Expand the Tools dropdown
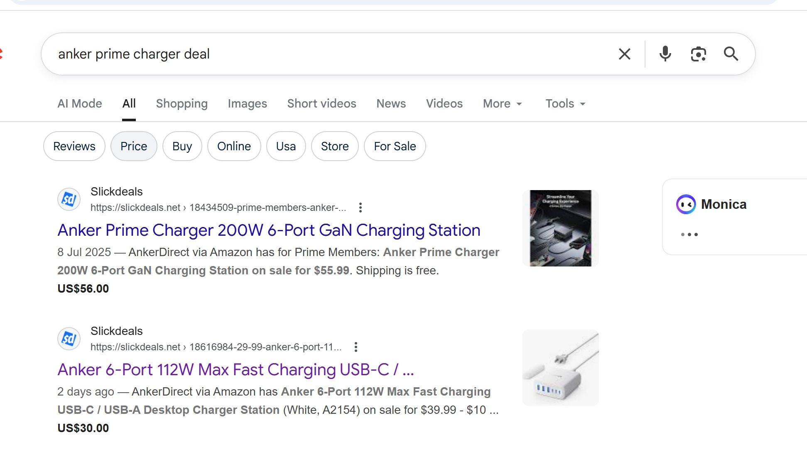This screenshot has height=452, width=807. point(566,104)
